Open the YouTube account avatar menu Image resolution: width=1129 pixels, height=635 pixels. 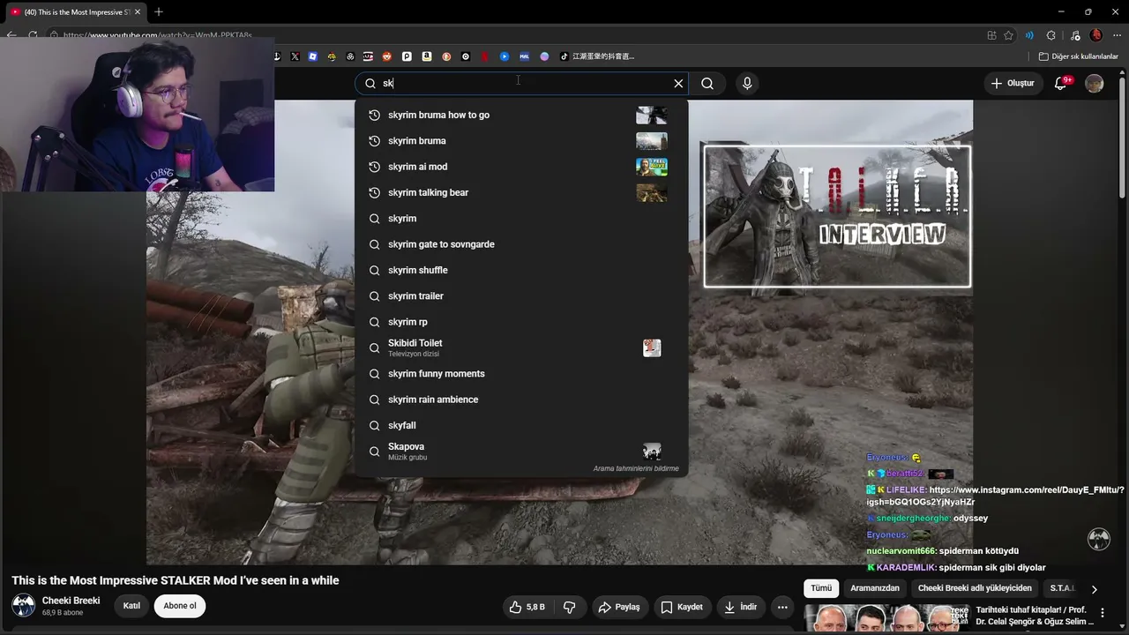(1095, 83)
